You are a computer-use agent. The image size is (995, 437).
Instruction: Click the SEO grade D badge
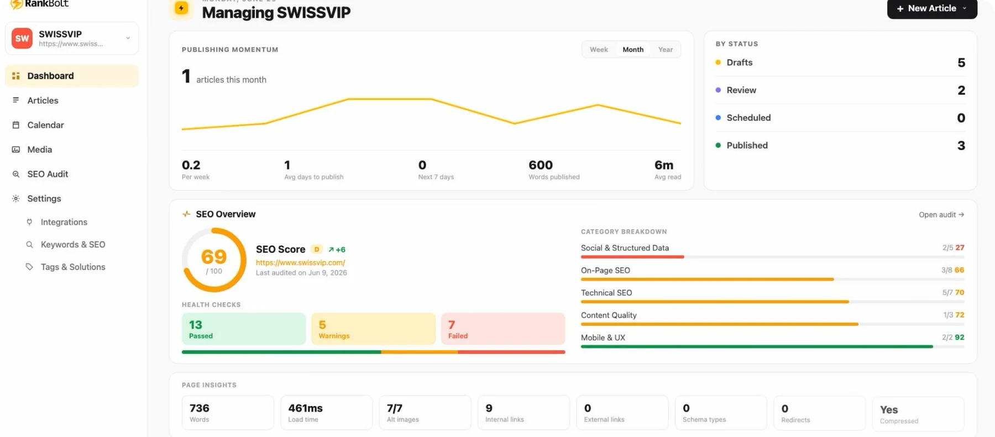click(317, 249)
